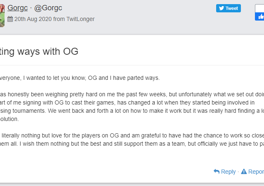Click the Facebook thumbs-up like icon
The image size is (264, 186).
pos(260,16)
